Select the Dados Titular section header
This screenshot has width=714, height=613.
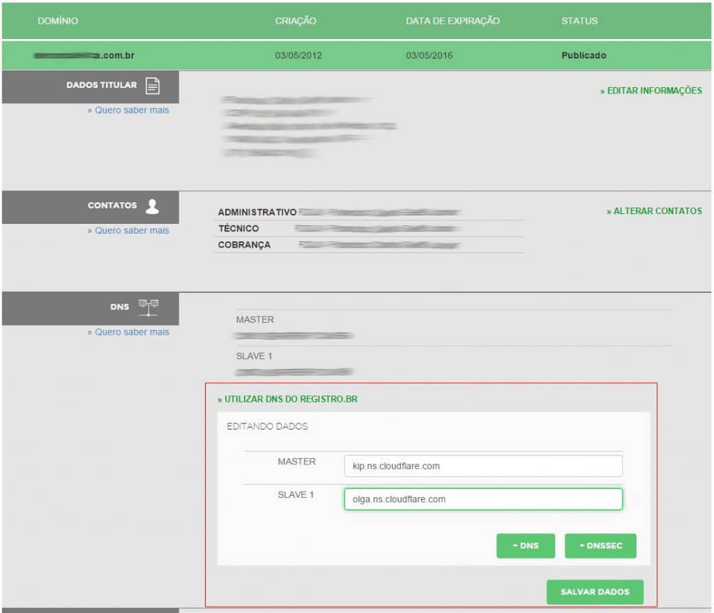90,86
